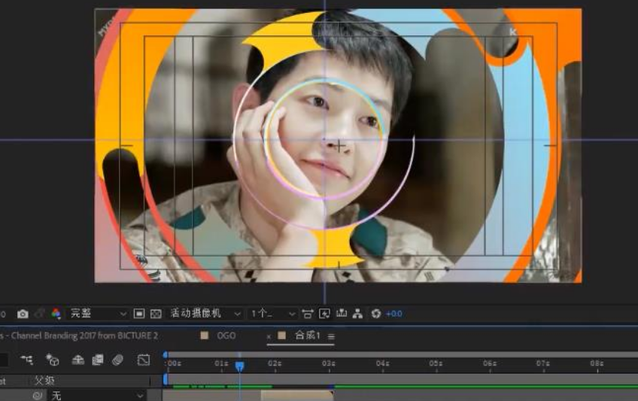Click the composition anchor crosshair in viewer
Viewport: 638px width, 401px height.
[x=339, y=146]
